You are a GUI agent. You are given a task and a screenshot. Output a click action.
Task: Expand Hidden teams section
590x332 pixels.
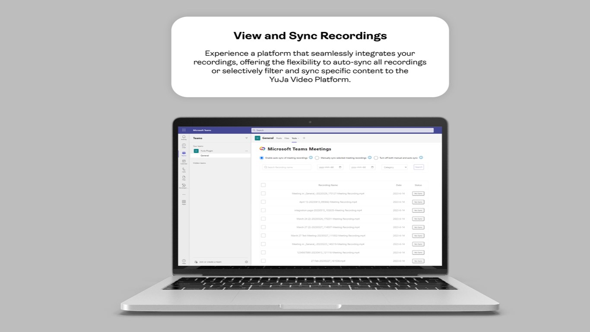coord(200,163)
